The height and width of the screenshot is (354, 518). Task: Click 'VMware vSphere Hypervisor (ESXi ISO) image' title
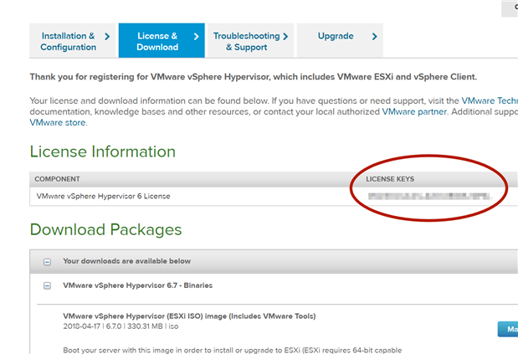point(189,316)
